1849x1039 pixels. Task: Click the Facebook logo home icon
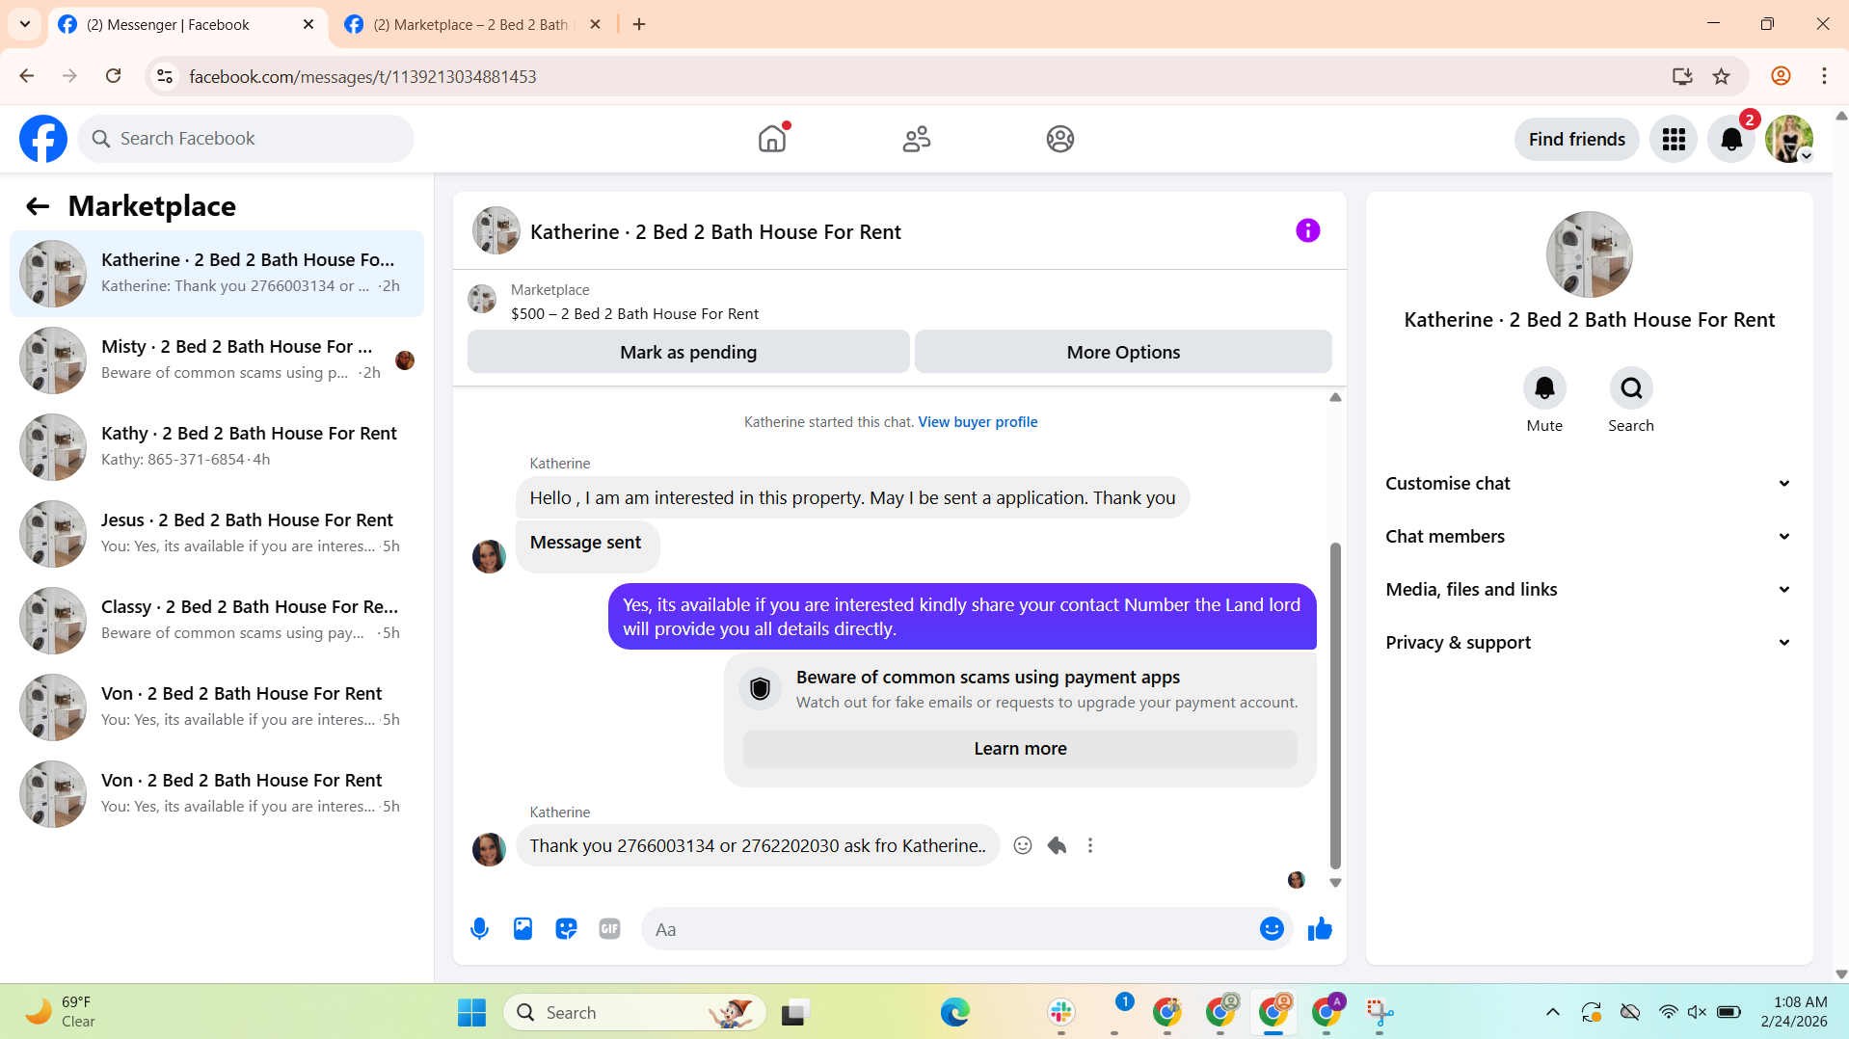[43, 139]
